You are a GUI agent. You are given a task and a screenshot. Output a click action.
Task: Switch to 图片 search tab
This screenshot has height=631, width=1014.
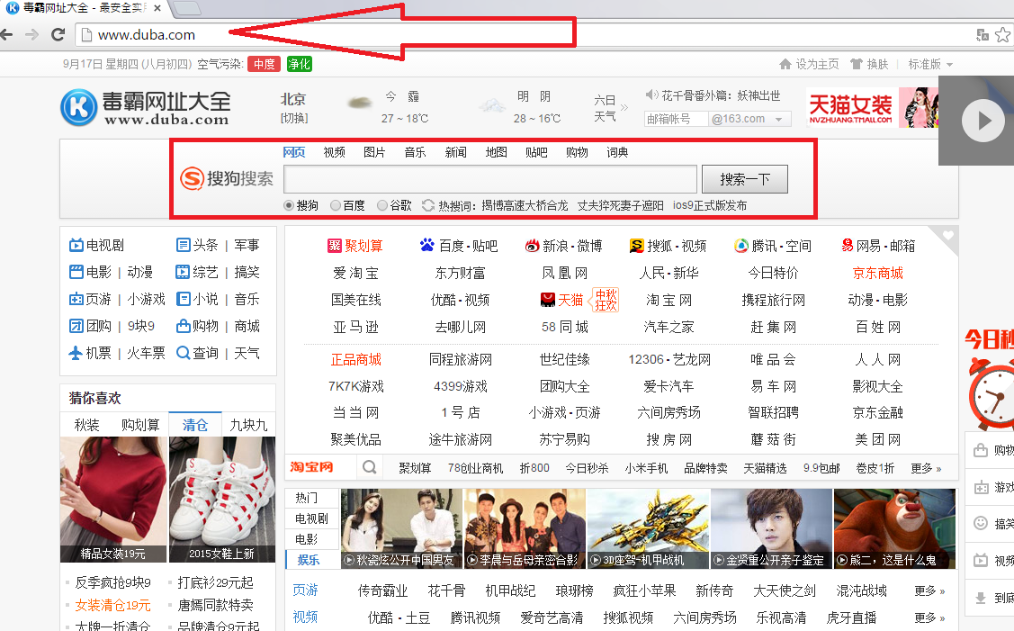374,152
